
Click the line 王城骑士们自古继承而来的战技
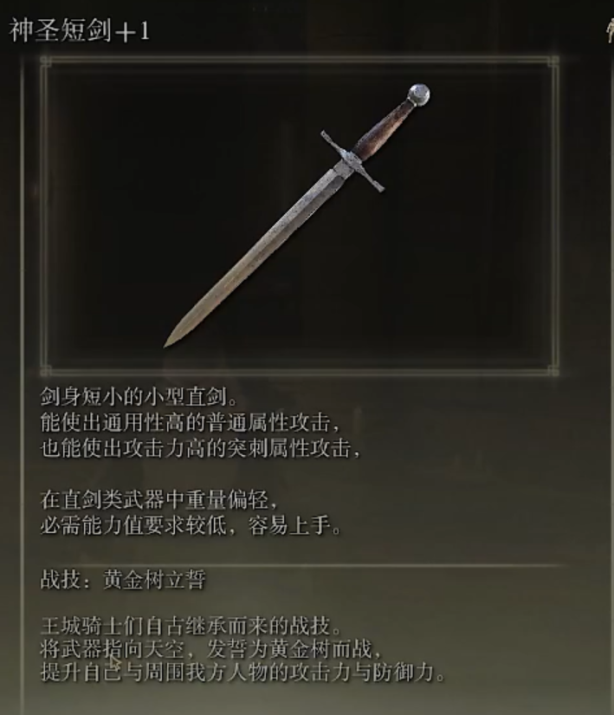191,627
